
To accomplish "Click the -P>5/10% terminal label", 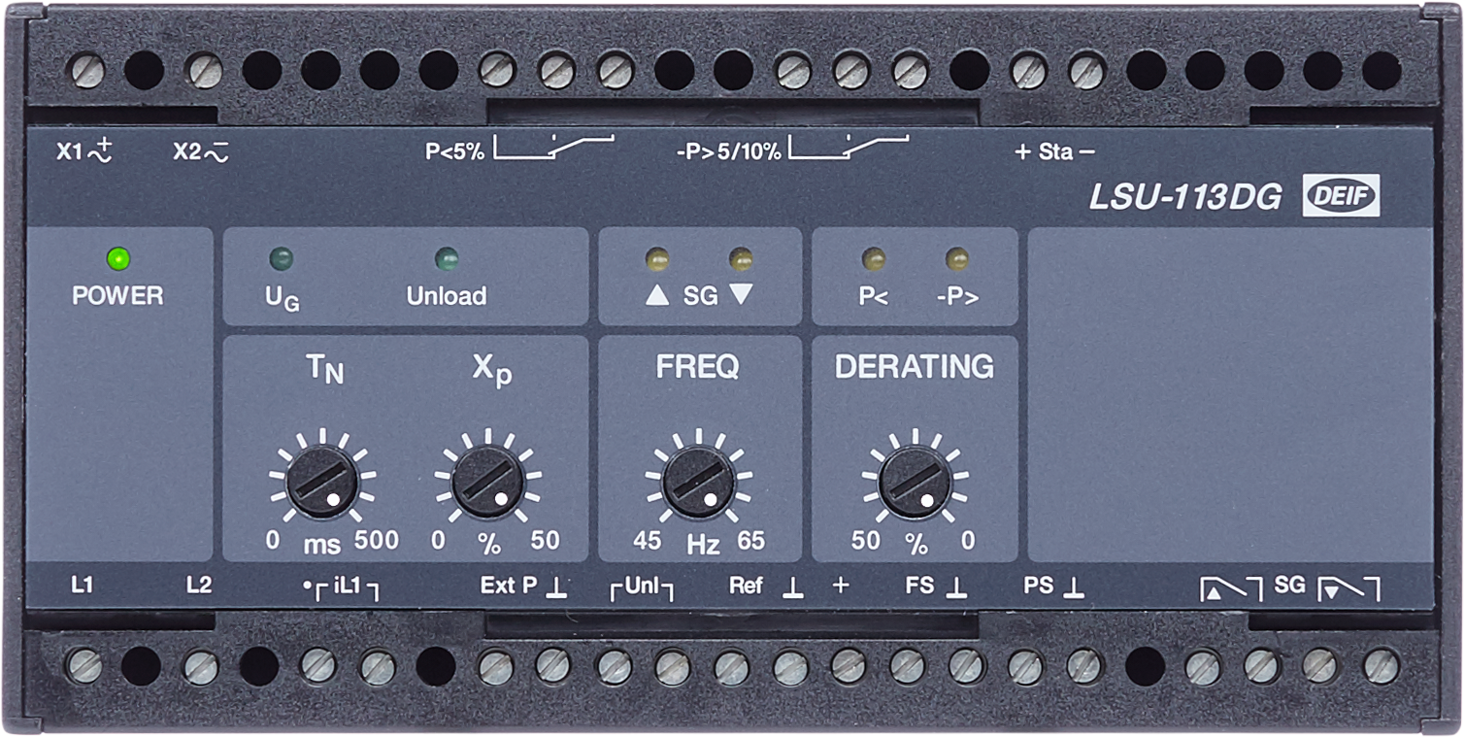I will pyautogui.click(x=729, y=152).
